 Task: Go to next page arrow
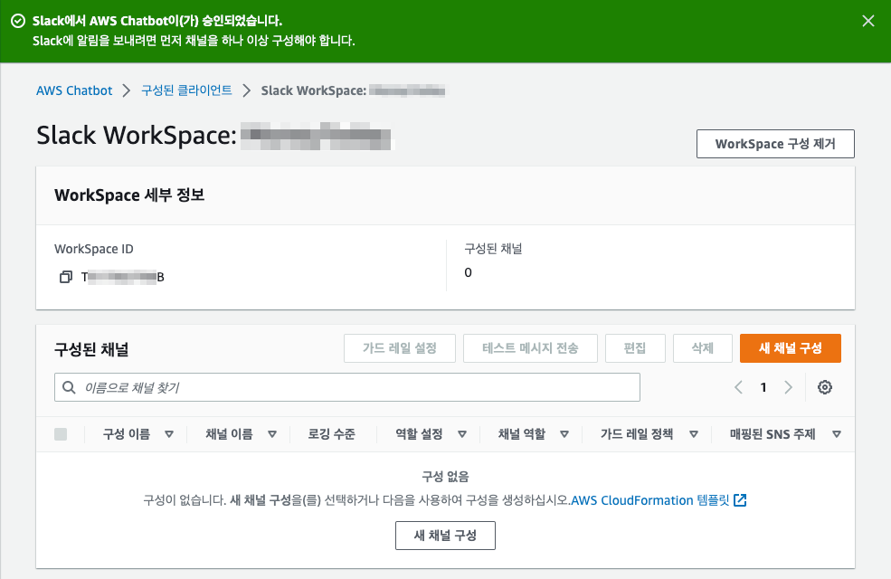pos(788,387)
